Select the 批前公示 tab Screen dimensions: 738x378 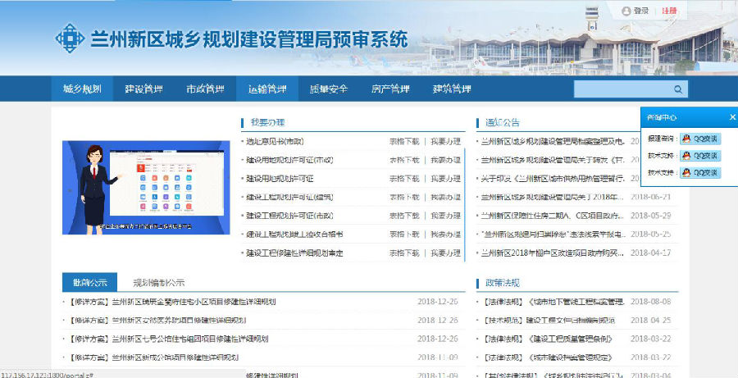[x=89, y=282]
